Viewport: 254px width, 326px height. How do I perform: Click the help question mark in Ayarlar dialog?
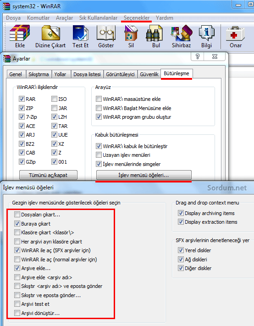click(198, 56)
